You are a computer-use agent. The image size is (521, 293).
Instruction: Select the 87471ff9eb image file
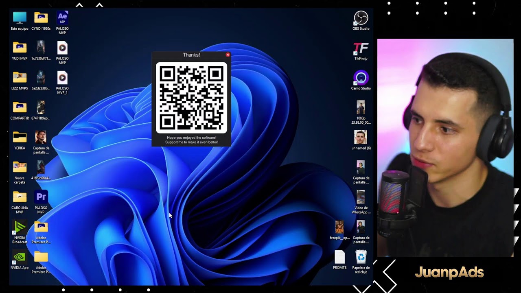pos(41,111)
